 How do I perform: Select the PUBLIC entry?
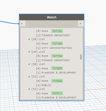click(x=46, y=85)
